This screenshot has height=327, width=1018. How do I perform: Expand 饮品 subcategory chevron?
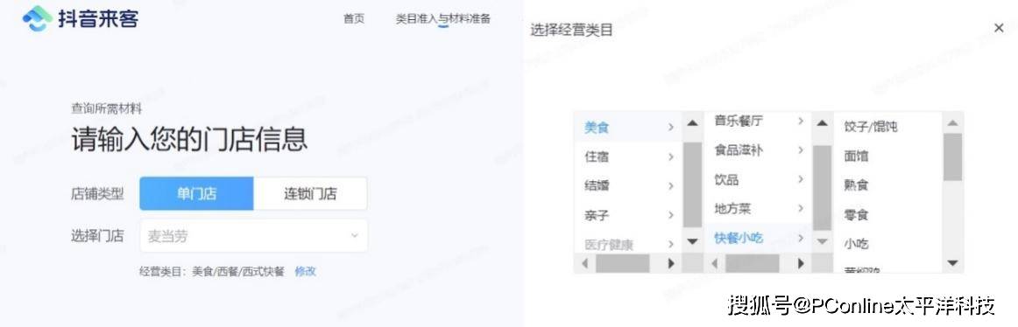[801, 179]
